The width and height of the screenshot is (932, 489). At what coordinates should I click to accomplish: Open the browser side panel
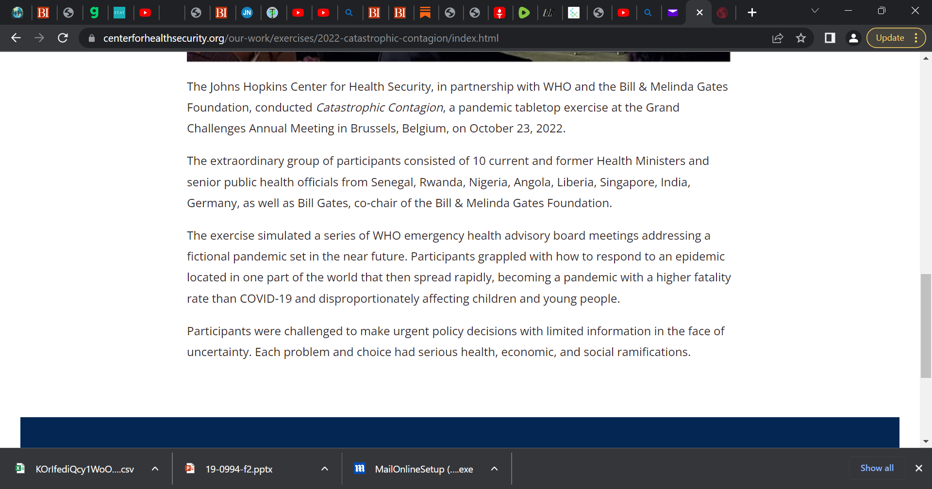[x=830, y=38]
